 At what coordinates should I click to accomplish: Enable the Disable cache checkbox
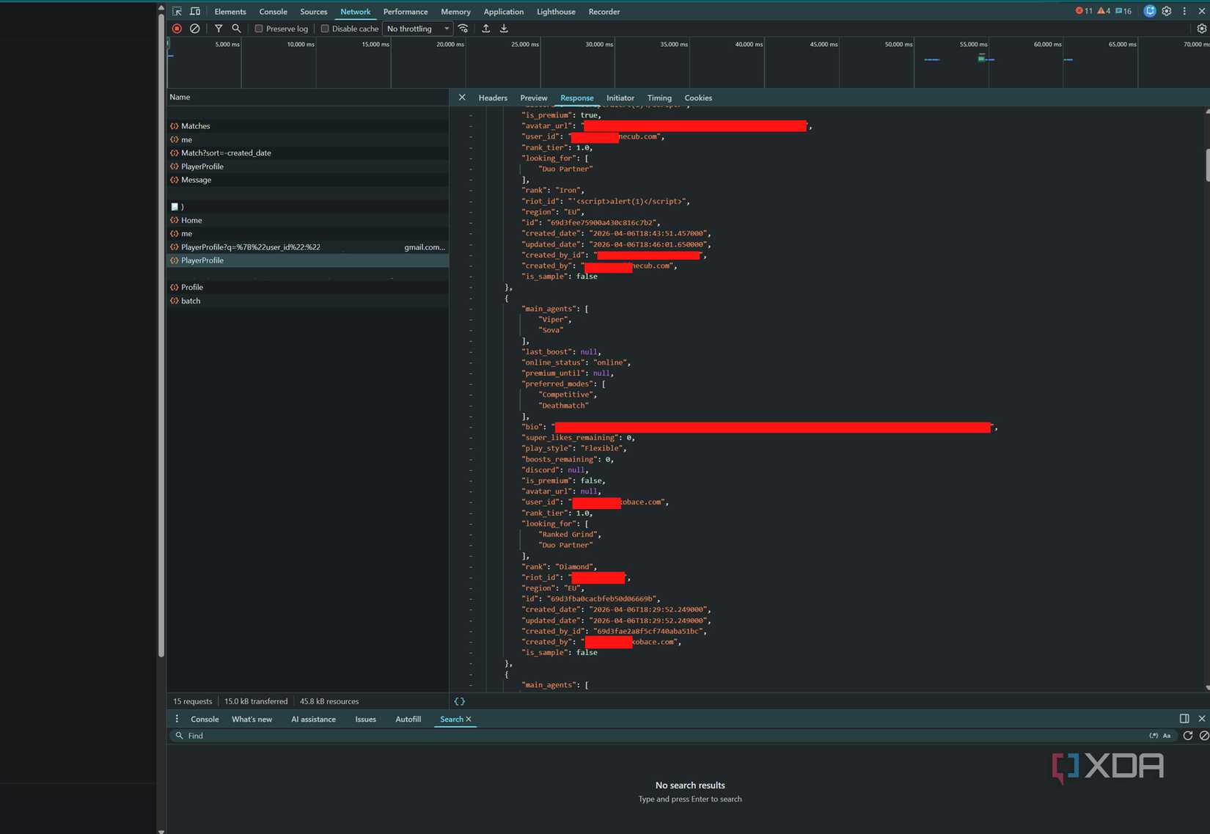(x=324, y=28)
